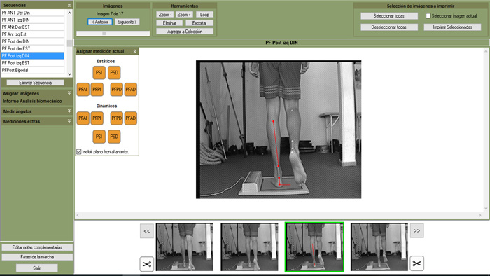Viewport: 490px width, 276px height.
Task: Click Imprimir Seleccionadas button
Action: (x=452, y=27)
